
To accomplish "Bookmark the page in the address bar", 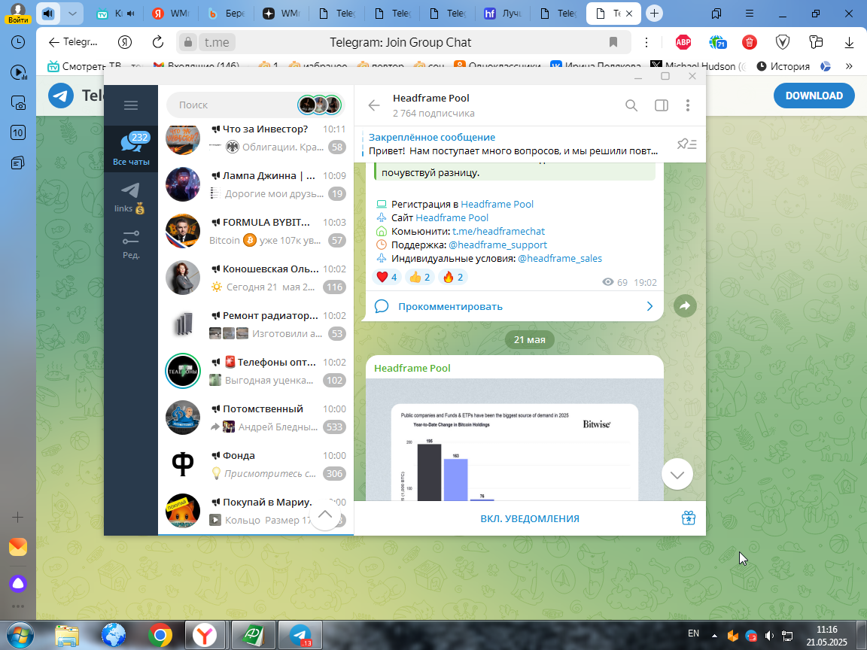I will (613, 42).
